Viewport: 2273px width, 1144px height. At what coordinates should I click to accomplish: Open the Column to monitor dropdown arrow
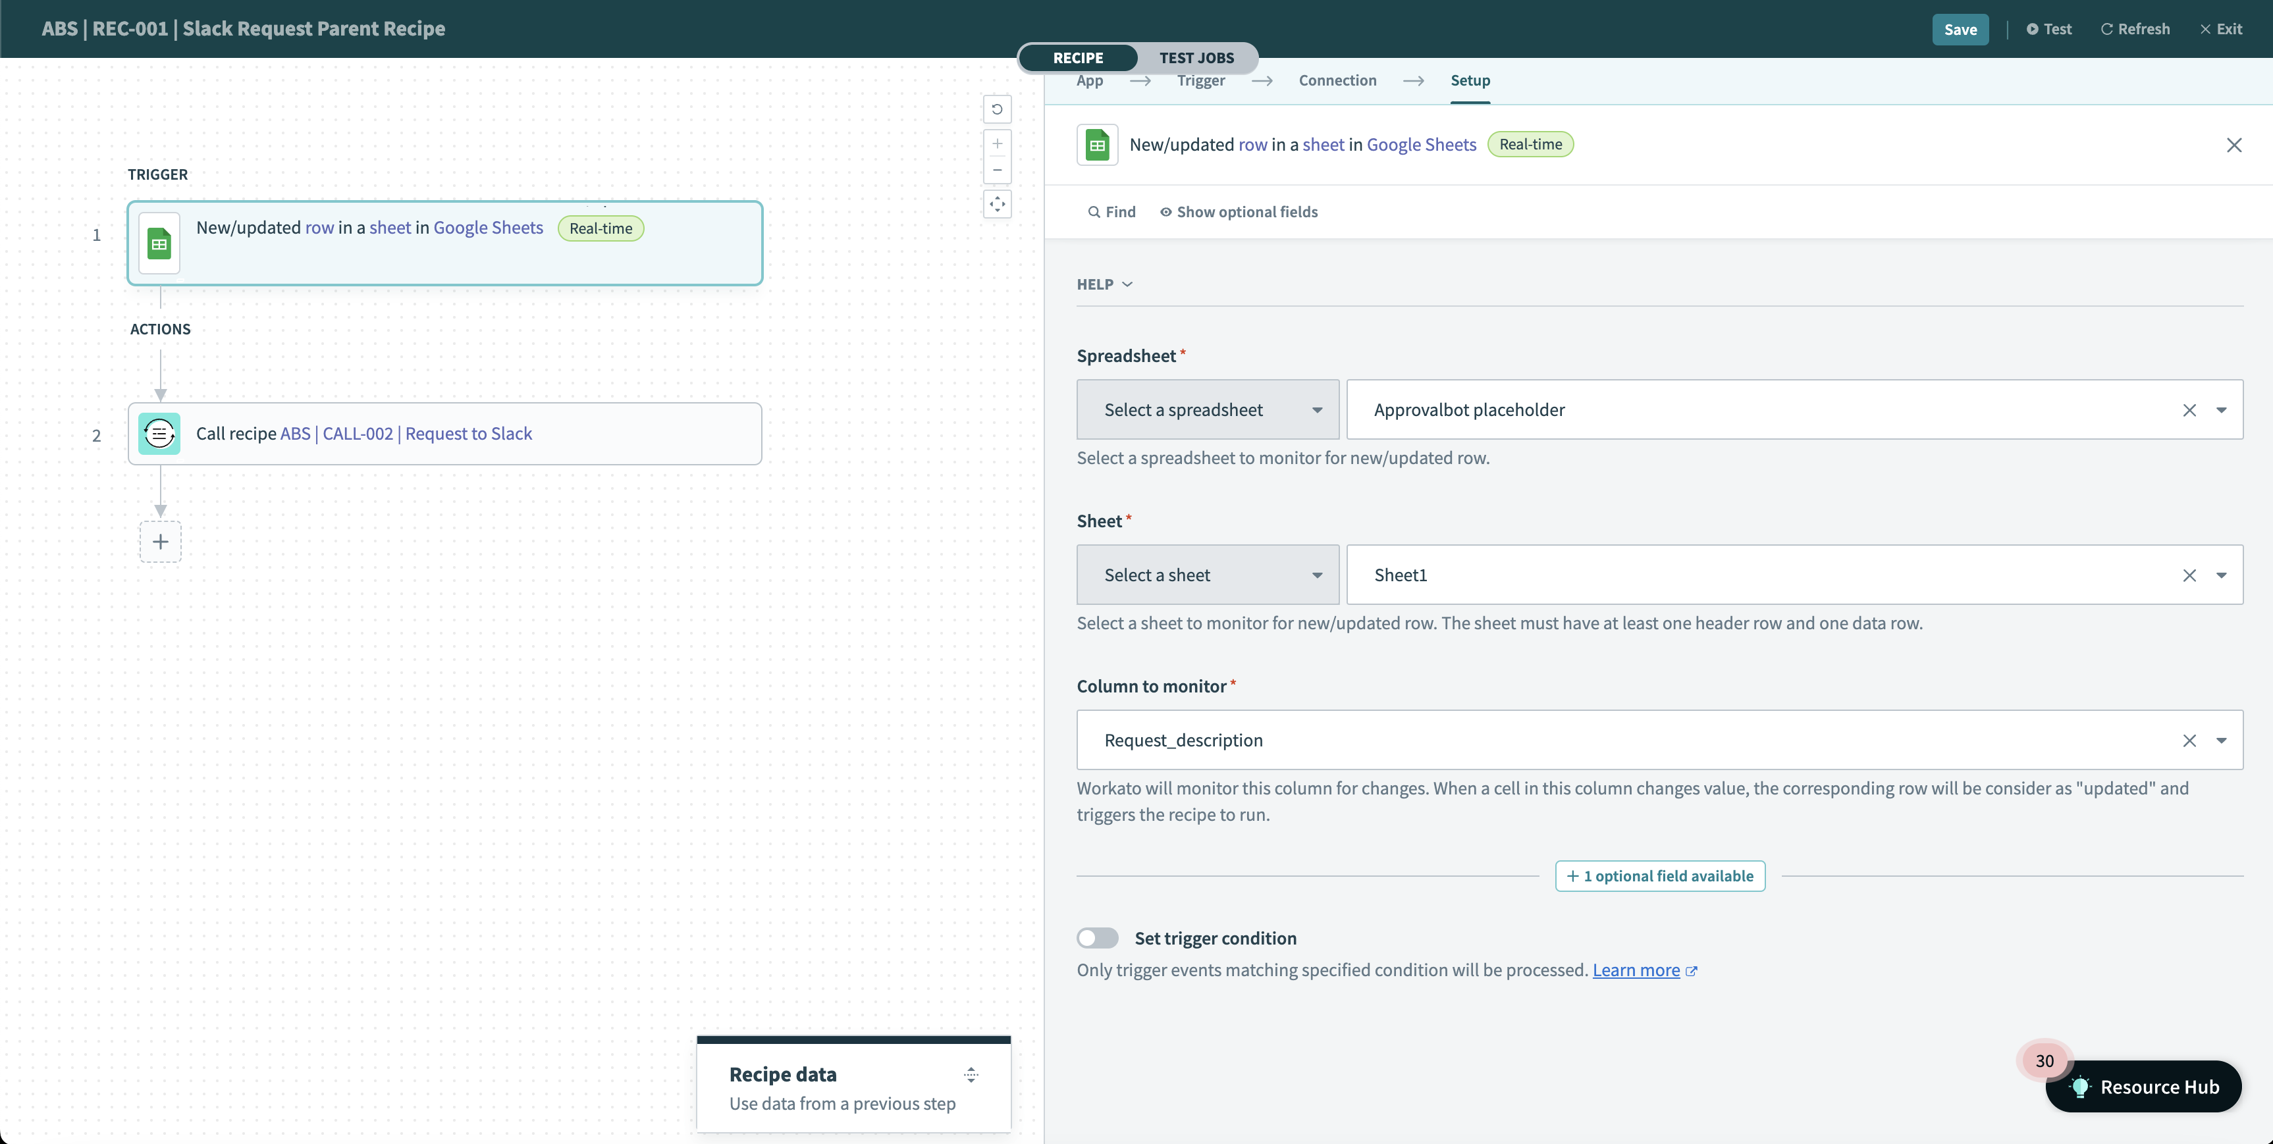coord(2222,741)
